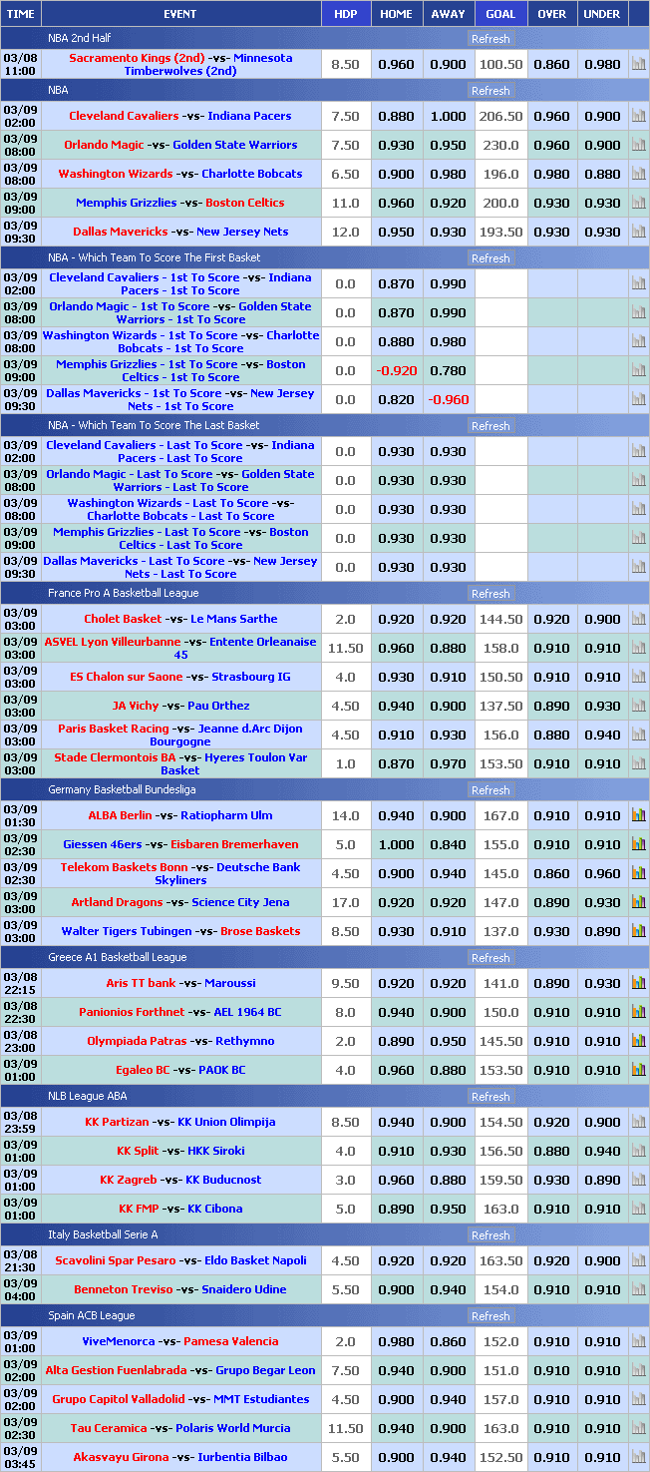The width and height of the screenshot is (650, 1472).
Task: Refresh Which Team To Score The First Basket
Action: (x=490, y=258)
